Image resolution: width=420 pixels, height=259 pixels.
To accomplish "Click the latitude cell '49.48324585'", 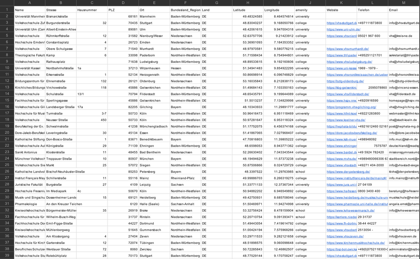I will 248,16.
